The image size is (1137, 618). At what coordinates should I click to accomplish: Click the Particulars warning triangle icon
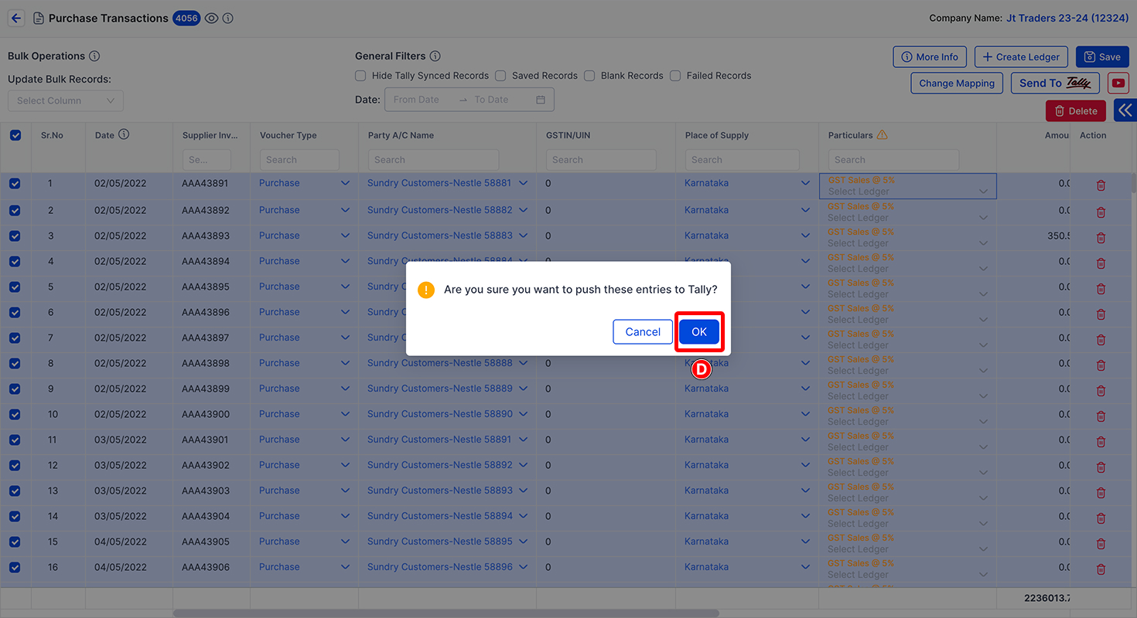(x=882, y=134)
